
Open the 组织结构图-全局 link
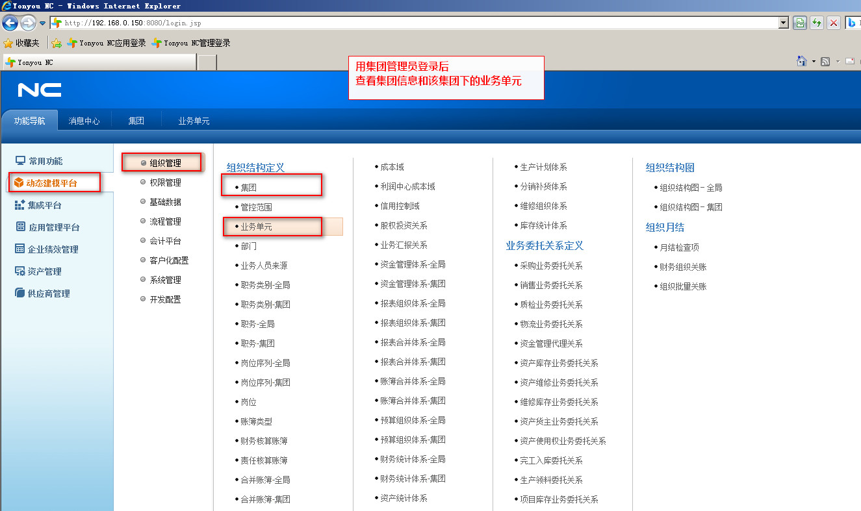691,188
